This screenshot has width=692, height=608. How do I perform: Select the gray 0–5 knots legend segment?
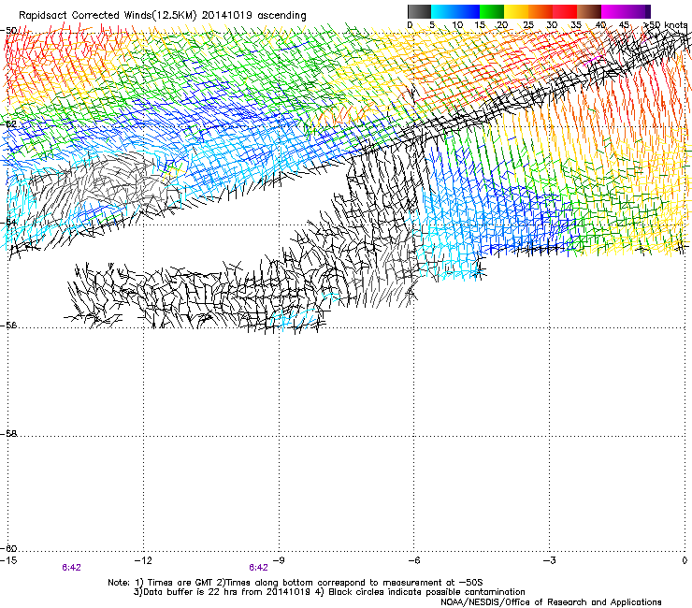click(419, 11)
